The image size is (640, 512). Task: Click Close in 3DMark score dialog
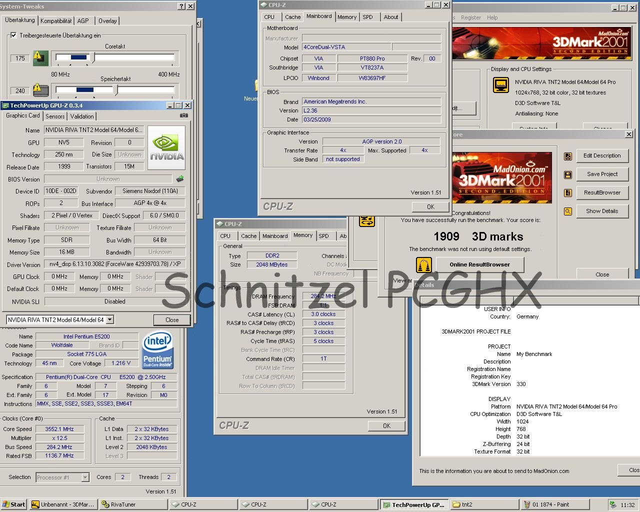pyautogui.click(x=602, y=274)
